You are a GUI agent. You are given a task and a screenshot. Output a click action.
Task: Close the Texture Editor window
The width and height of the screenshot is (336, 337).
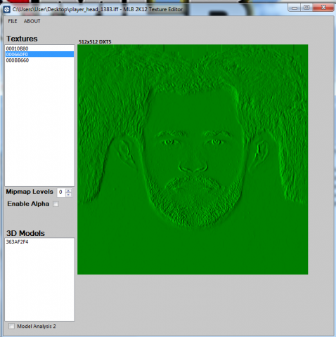click(x=323, y=8)
